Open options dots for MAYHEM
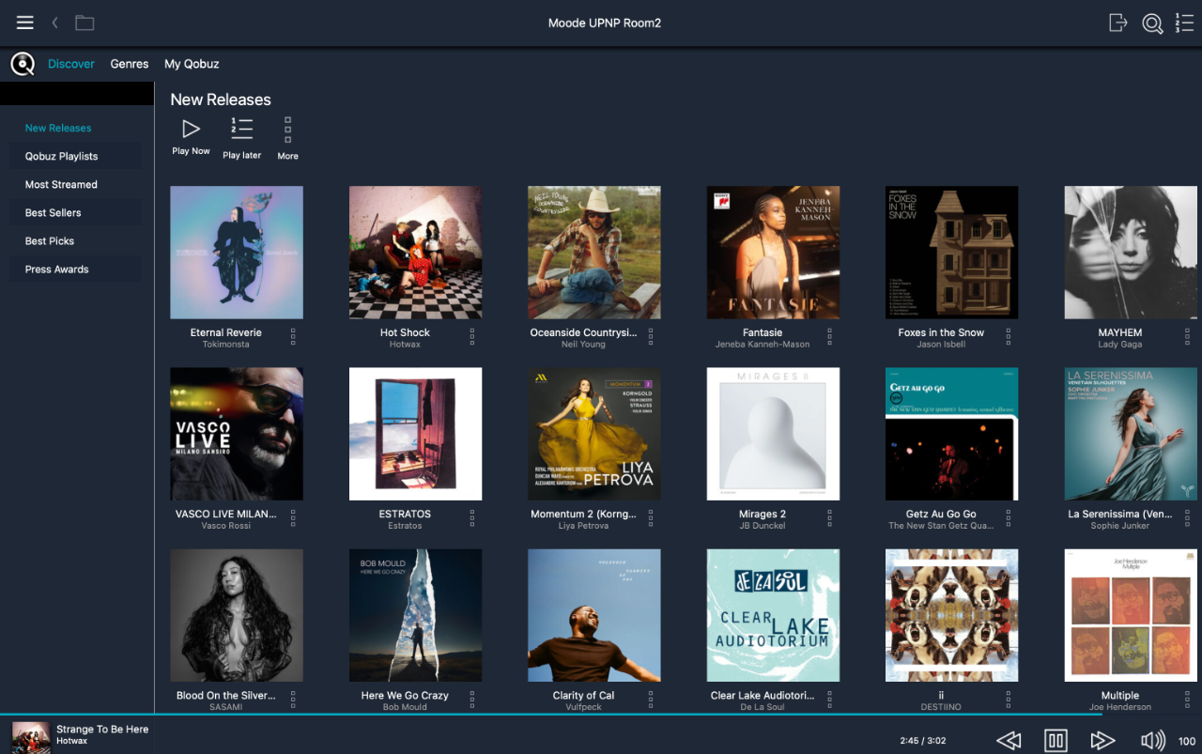 pos(1187,336)
